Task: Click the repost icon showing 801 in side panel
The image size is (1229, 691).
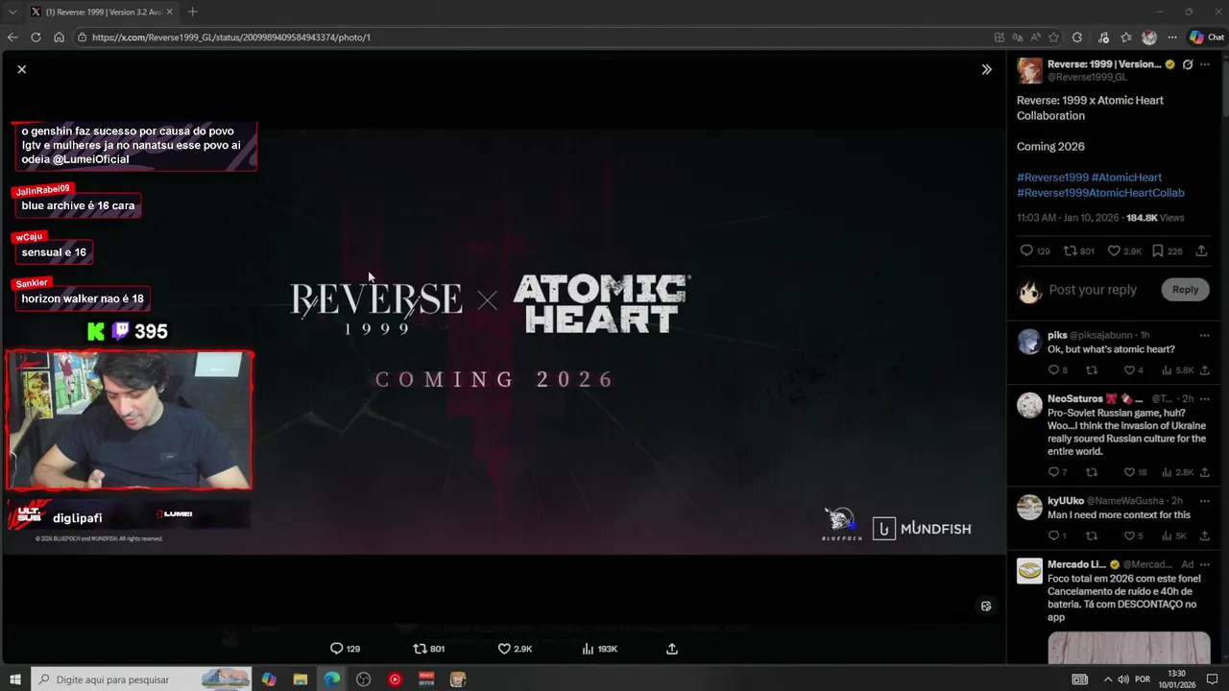Action: pyautogui.click(x=1070, y=250)
